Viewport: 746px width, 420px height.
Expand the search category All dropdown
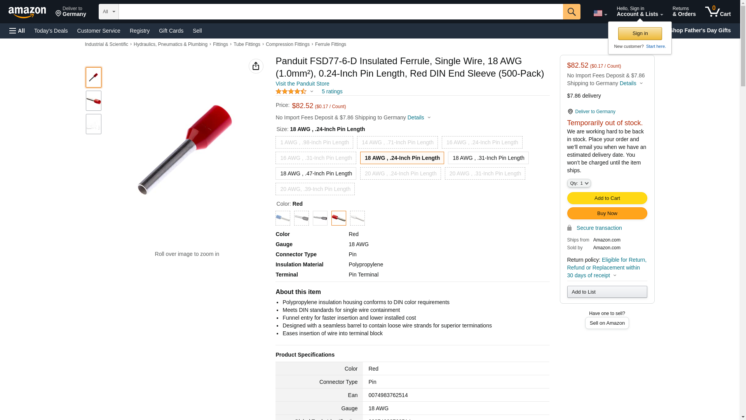(108, 12)
